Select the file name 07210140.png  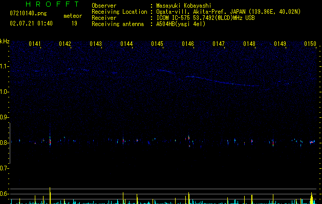tap(28, 14)
